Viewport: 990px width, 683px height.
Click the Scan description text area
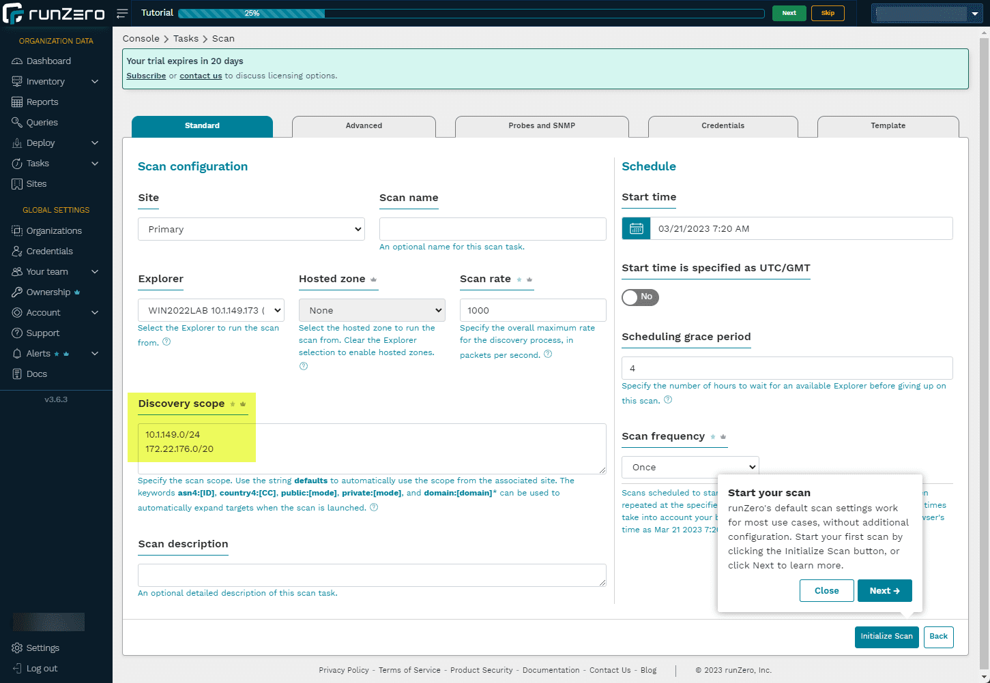(372, 575)
